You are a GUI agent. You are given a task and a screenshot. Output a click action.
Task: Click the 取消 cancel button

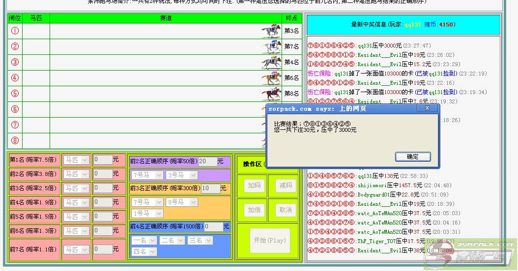point(285,210)
